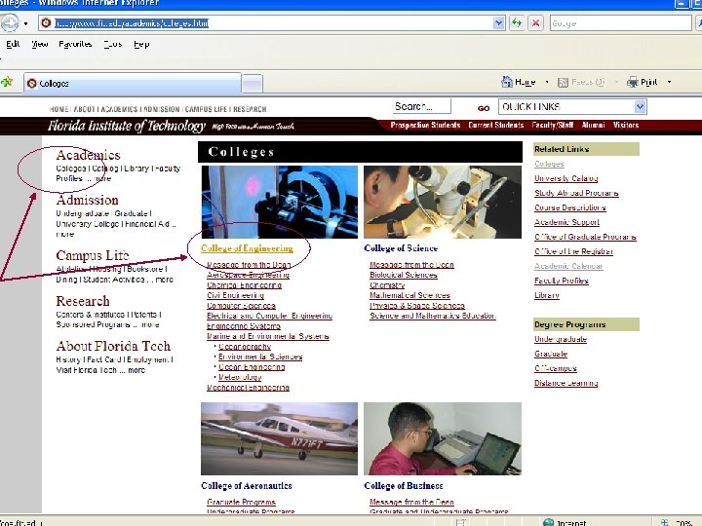Screen dimensions: 702x526
Task: Open the Edit menu
Action: click(13, 44)
